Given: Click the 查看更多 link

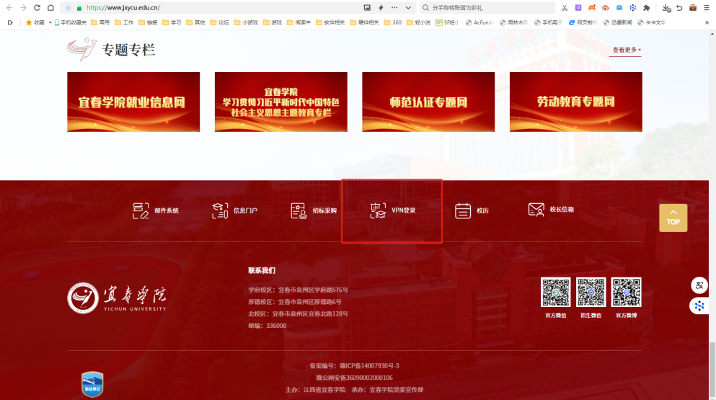Looking at the screenshot, I should click(625, 50).
